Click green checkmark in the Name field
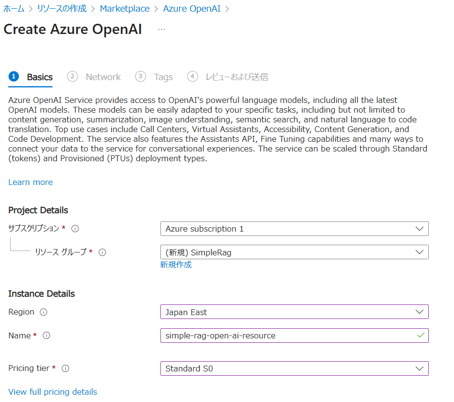The image size is (454, 402). pos(420,335)
